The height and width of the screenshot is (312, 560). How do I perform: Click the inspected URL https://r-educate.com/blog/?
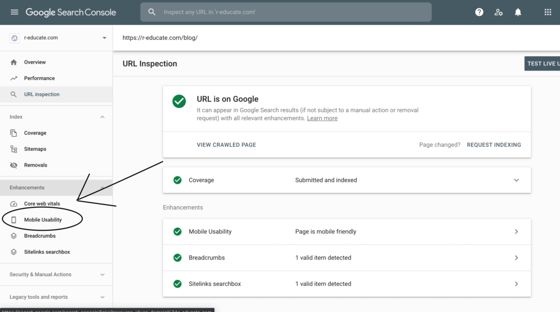(x=160, y=38)
